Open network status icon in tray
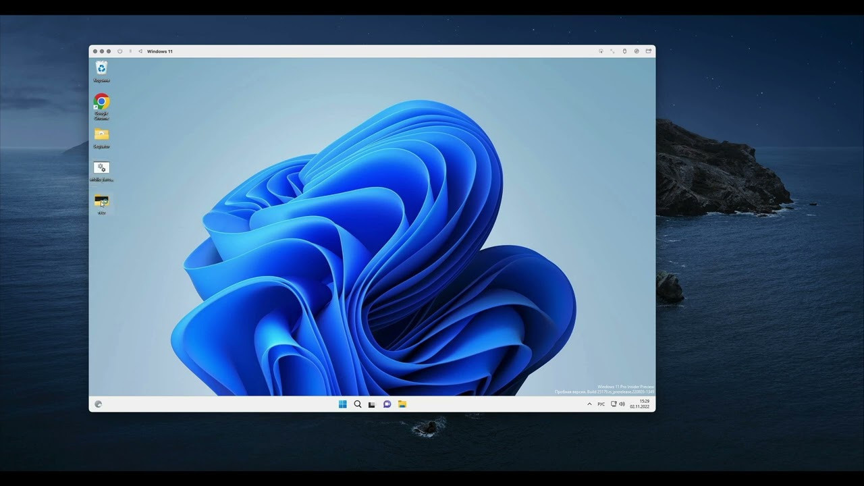864x486 pixels. (614, 404)
